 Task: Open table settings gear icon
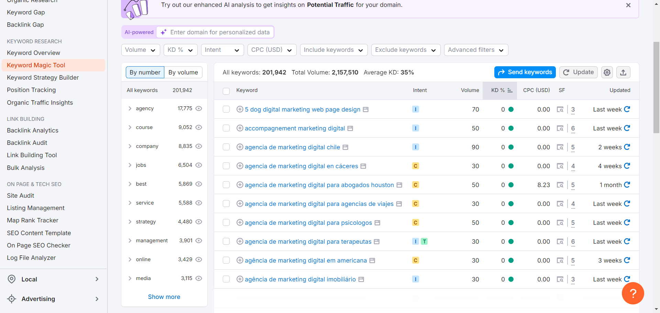click(607, 72)
